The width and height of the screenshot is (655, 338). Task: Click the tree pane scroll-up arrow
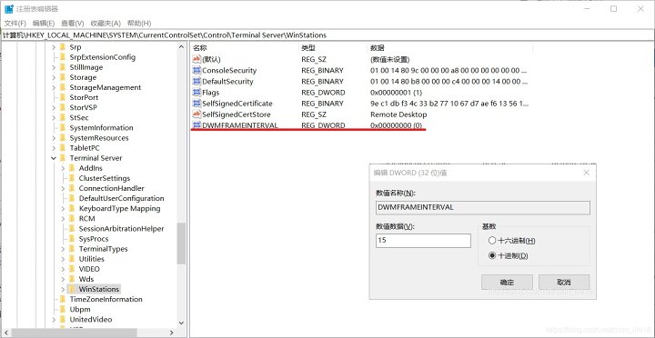click(x=181, y=46)
